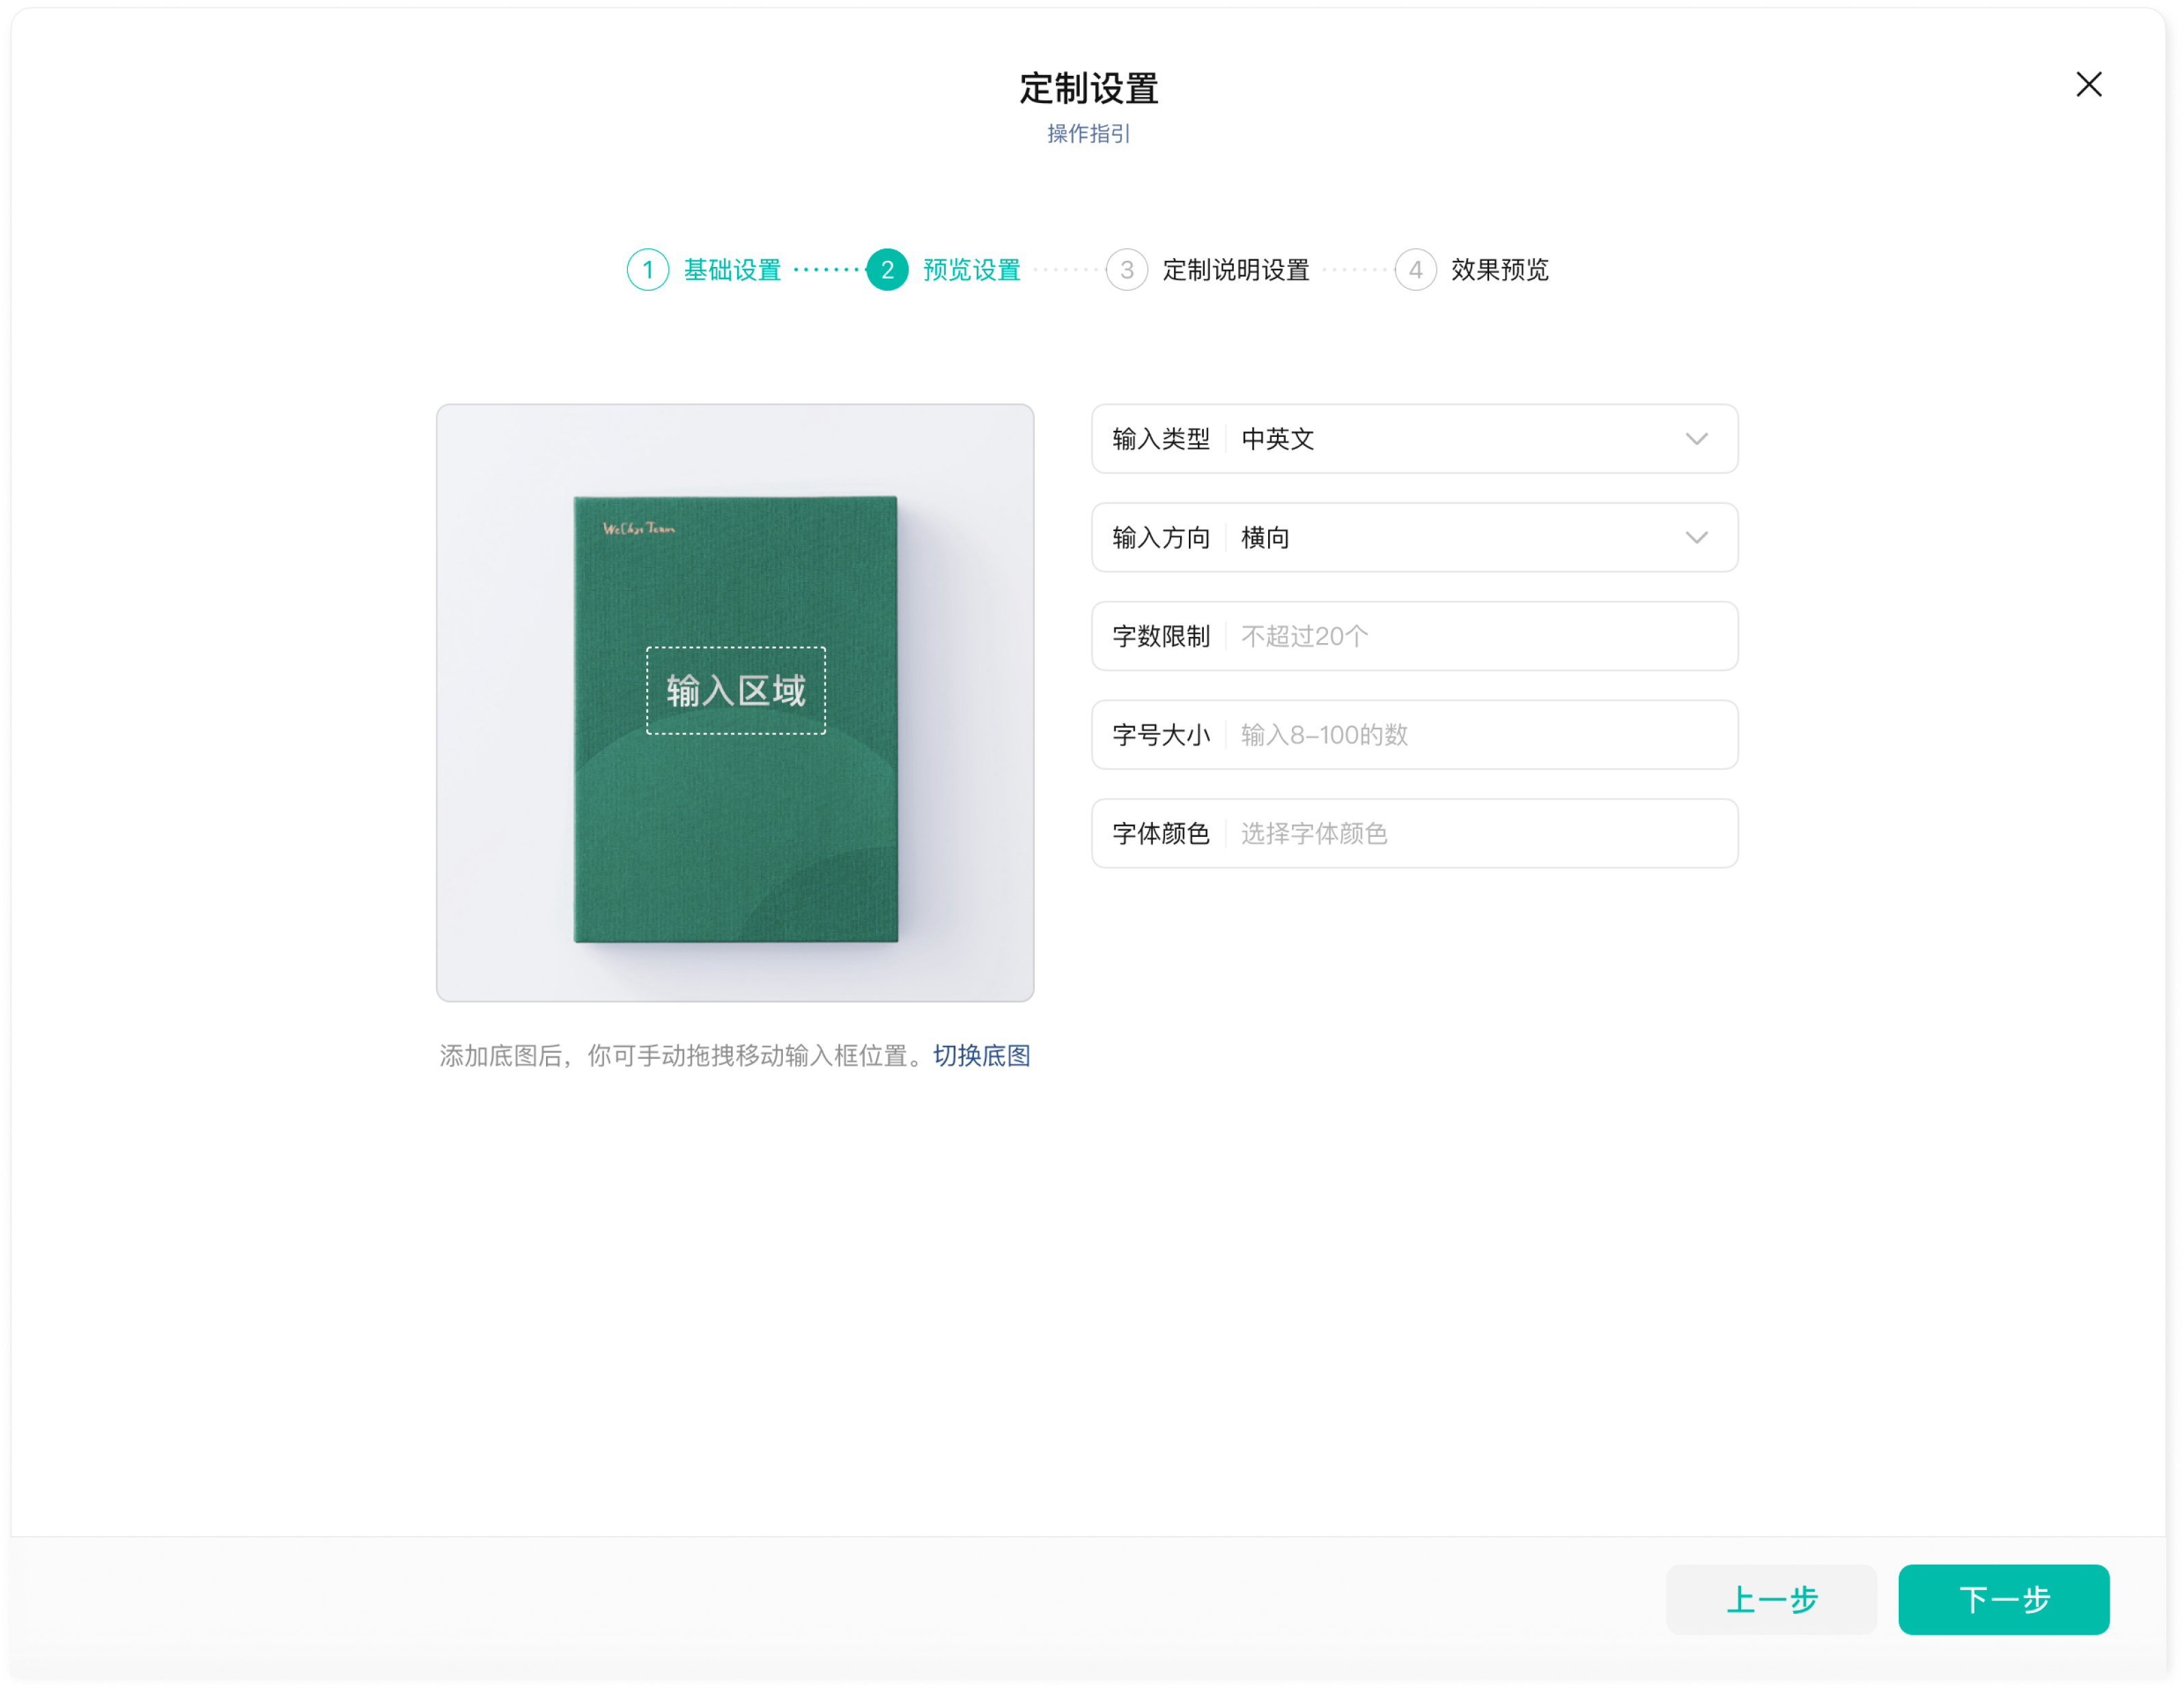The height and width of the screenshot is (1689, 2184).
Task: Focus the 字号大小 input field
Action: [x=1480, y=735]
